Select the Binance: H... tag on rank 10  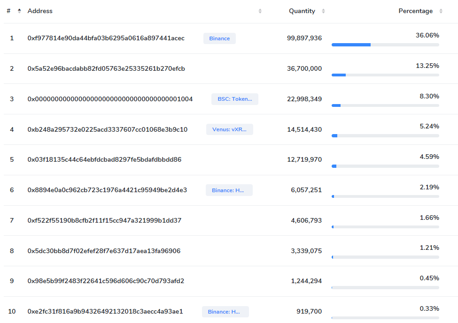coord(225,311)
